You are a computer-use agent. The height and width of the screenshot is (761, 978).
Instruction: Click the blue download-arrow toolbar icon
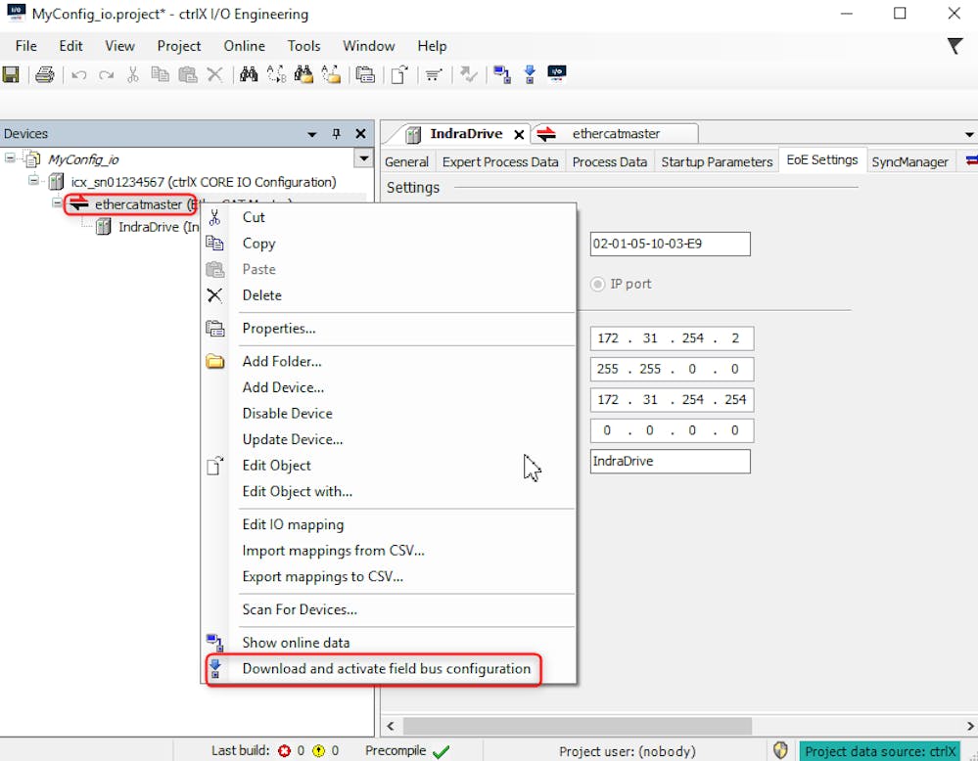click(530, 74)
